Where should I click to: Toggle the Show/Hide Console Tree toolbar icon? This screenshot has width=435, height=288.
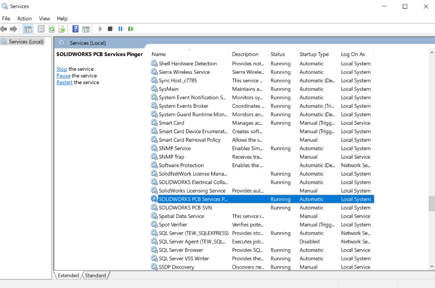(28, 29)
